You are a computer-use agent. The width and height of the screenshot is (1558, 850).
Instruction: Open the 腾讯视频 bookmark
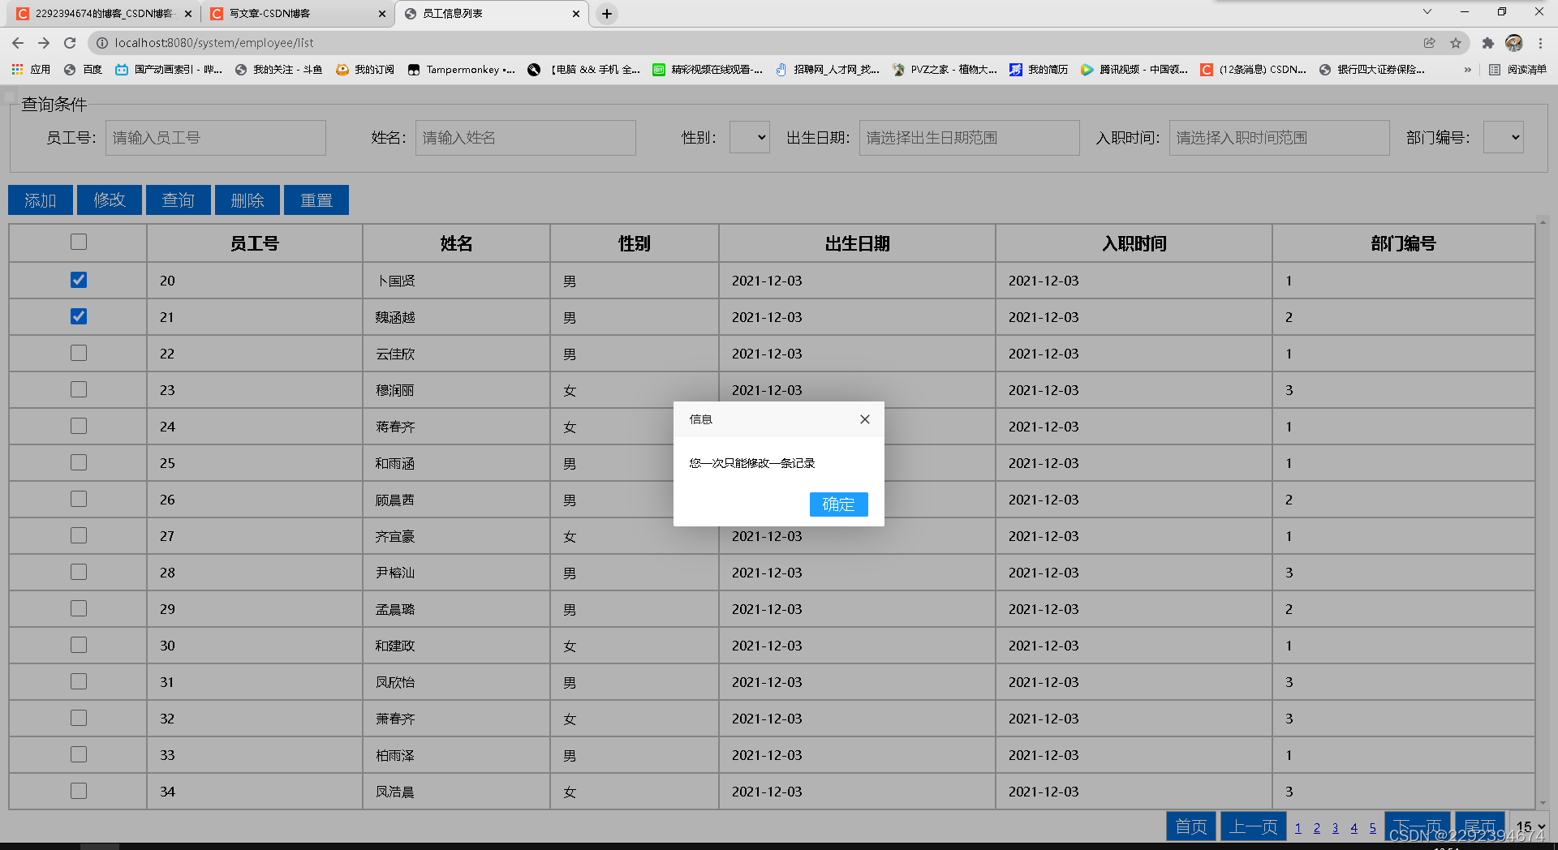click(1134, 70)
